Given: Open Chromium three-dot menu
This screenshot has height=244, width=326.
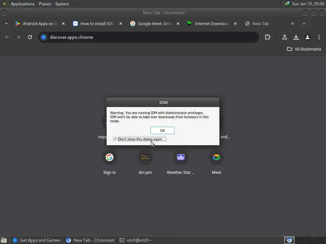Looking at the screenshot, I should (319, 37).
